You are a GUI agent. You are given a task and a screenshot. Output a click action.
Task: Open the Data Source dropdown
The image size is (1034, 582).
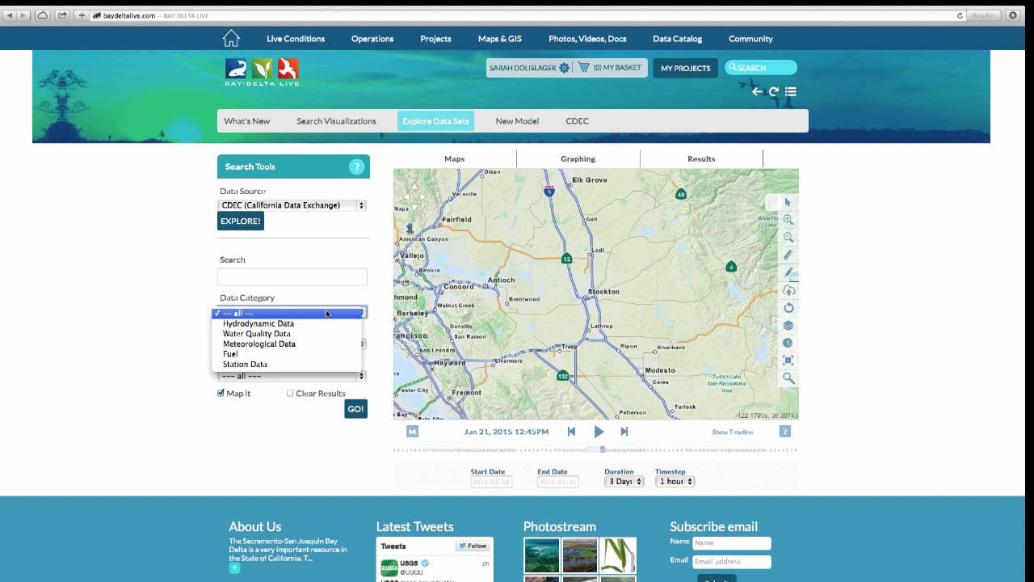[x=292, y=205]
